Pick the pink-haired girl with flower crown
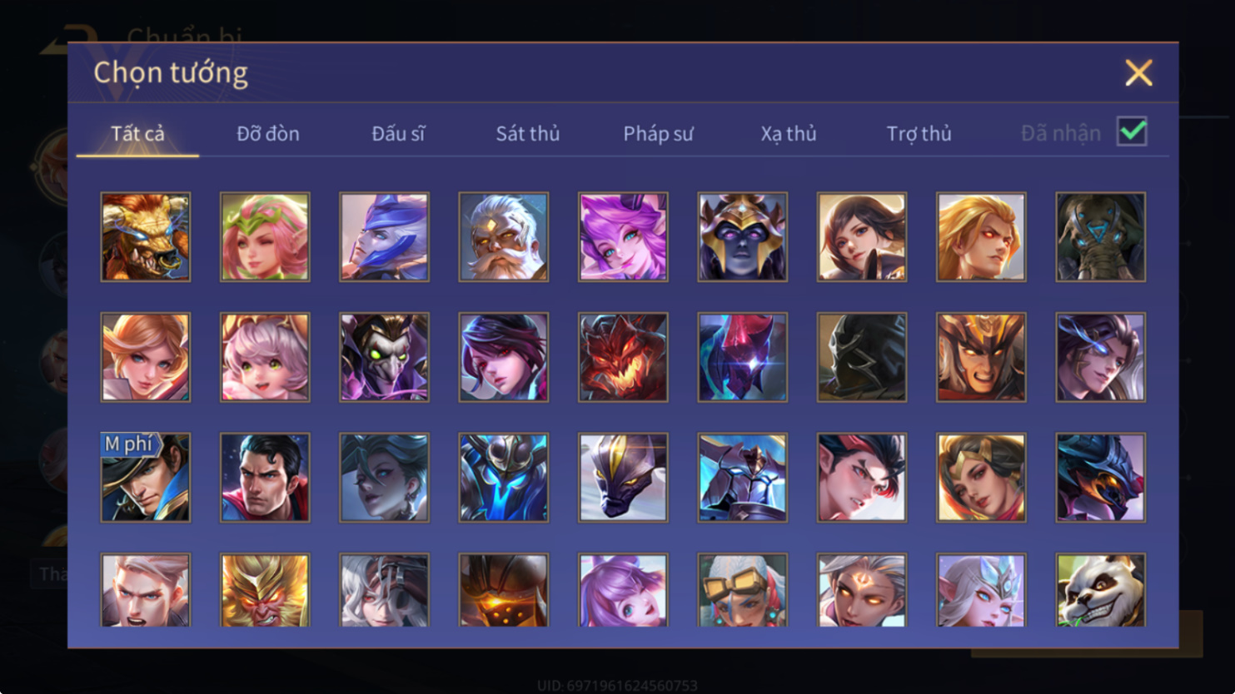Image resolution: width=1235 pixels, height=694 pixels. point(265,237)
